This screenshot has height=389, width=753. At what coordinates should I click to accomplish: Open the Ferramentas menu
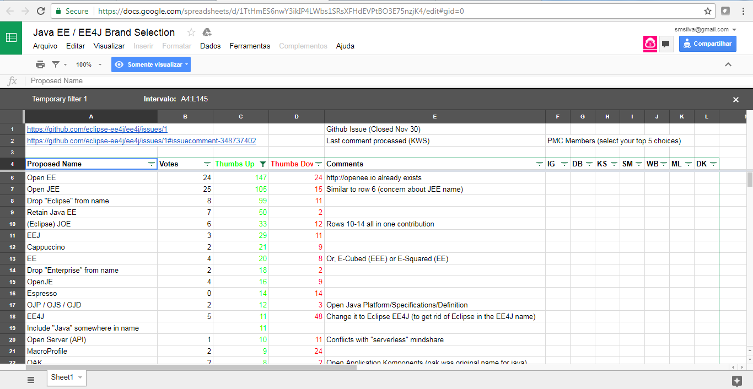[250, 46]
